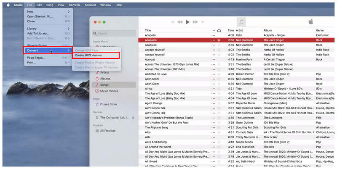337x169 pixels.
Task: Select "Across The Universe (2021 Mix)" row
Action: [x=236, y=69]
